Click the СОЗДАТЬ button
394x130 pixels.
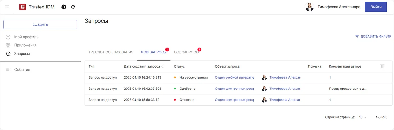tap(40, 24)
